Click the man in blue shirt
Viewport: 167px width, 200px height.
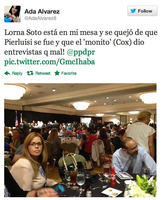[x=133, y=156]
